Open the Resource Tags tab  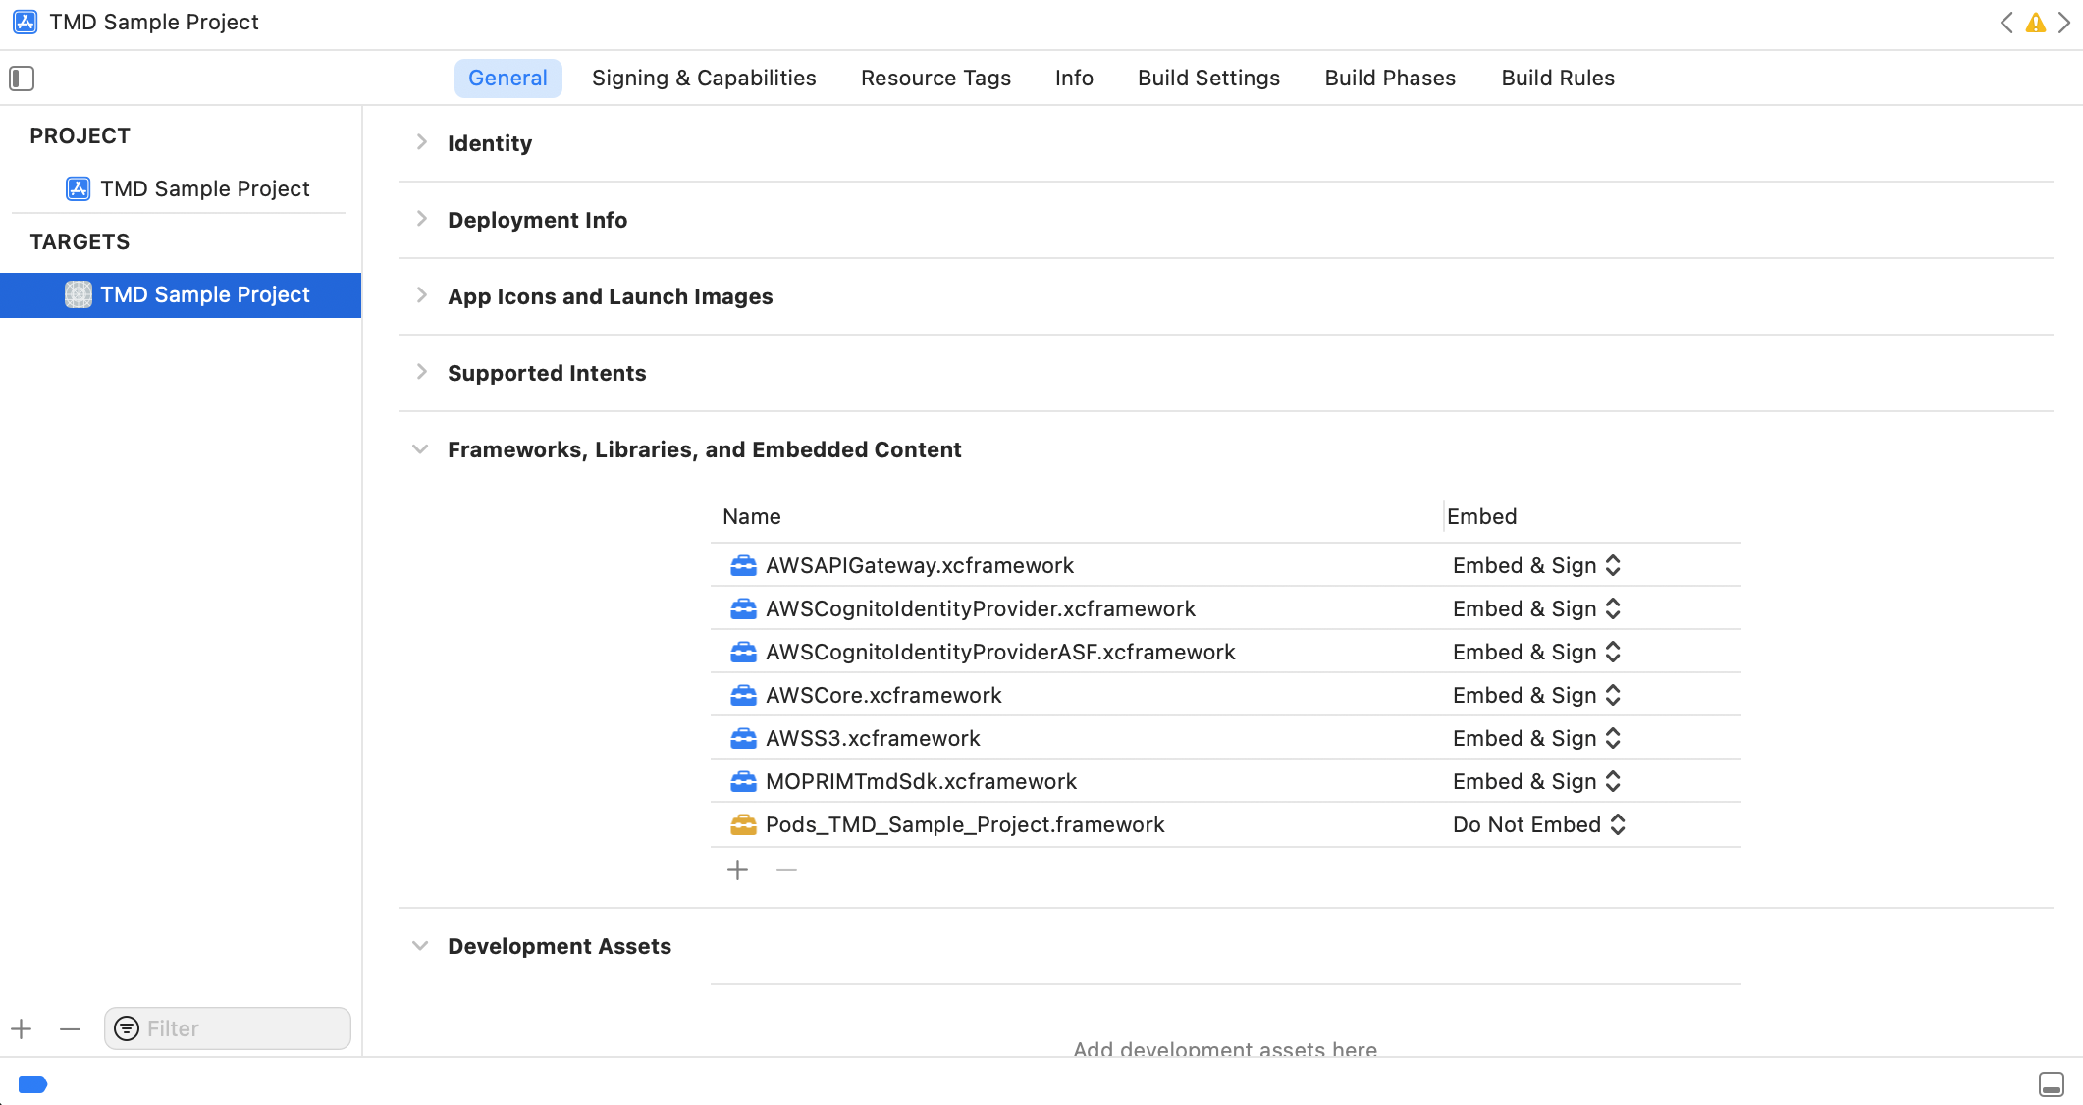pos(935,79)
